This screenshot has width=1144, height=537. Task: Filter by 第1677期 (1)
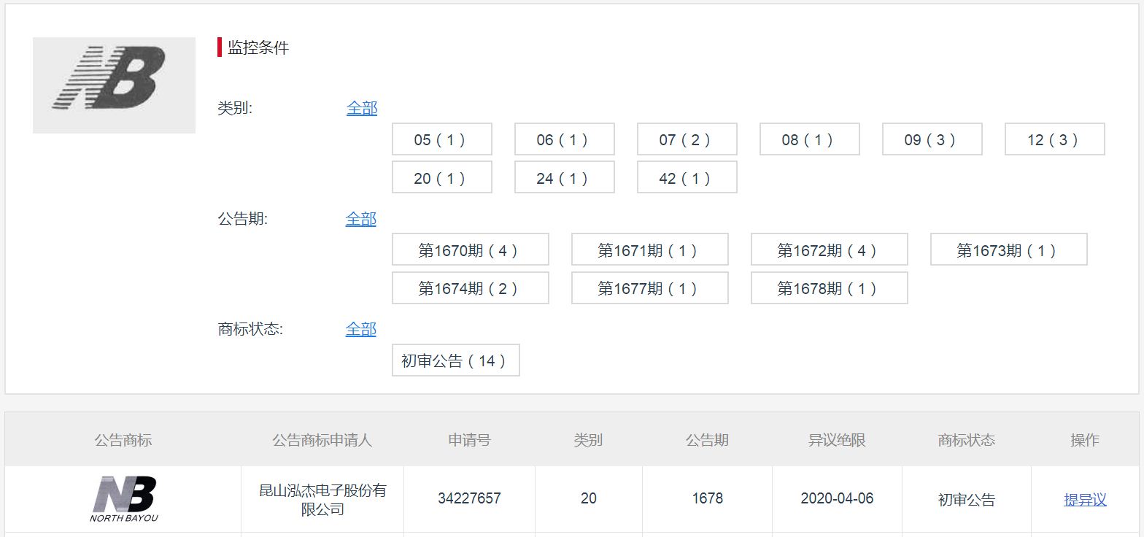(650, 287)
